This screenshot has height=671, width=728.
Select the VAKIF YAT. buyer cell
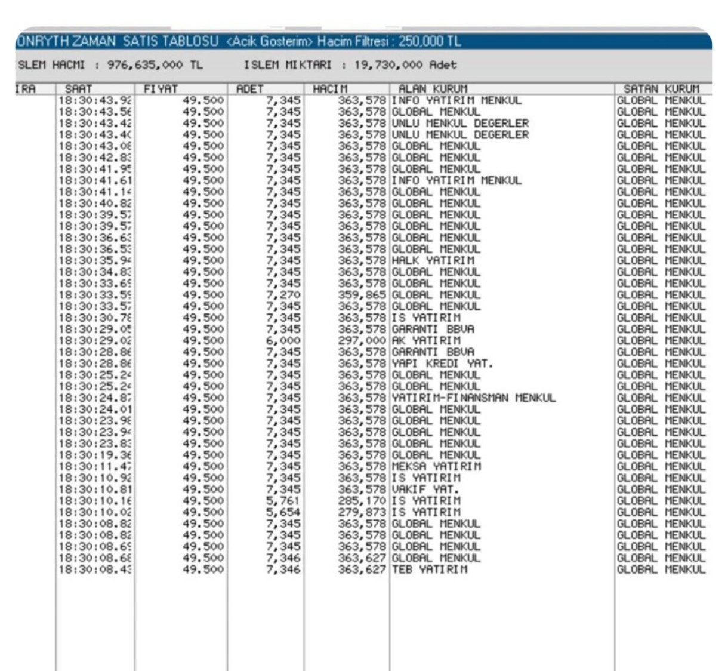pyautogui.click(x=426, y=489)
